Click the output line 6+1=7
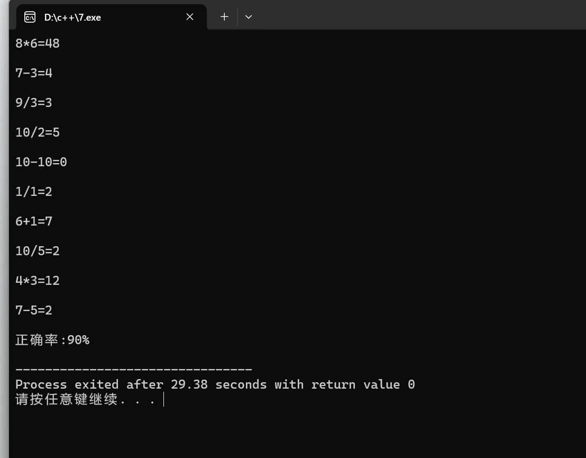 [34, 221]
